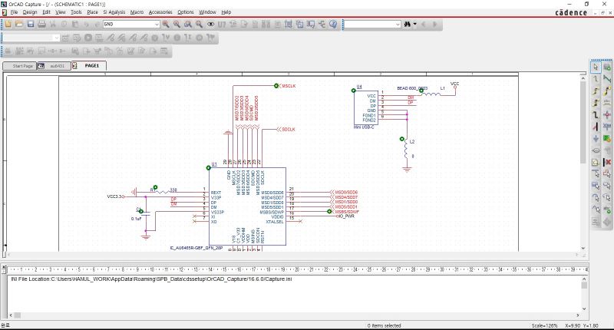Click the Place No Connect red X tool

tap(607, 163)
